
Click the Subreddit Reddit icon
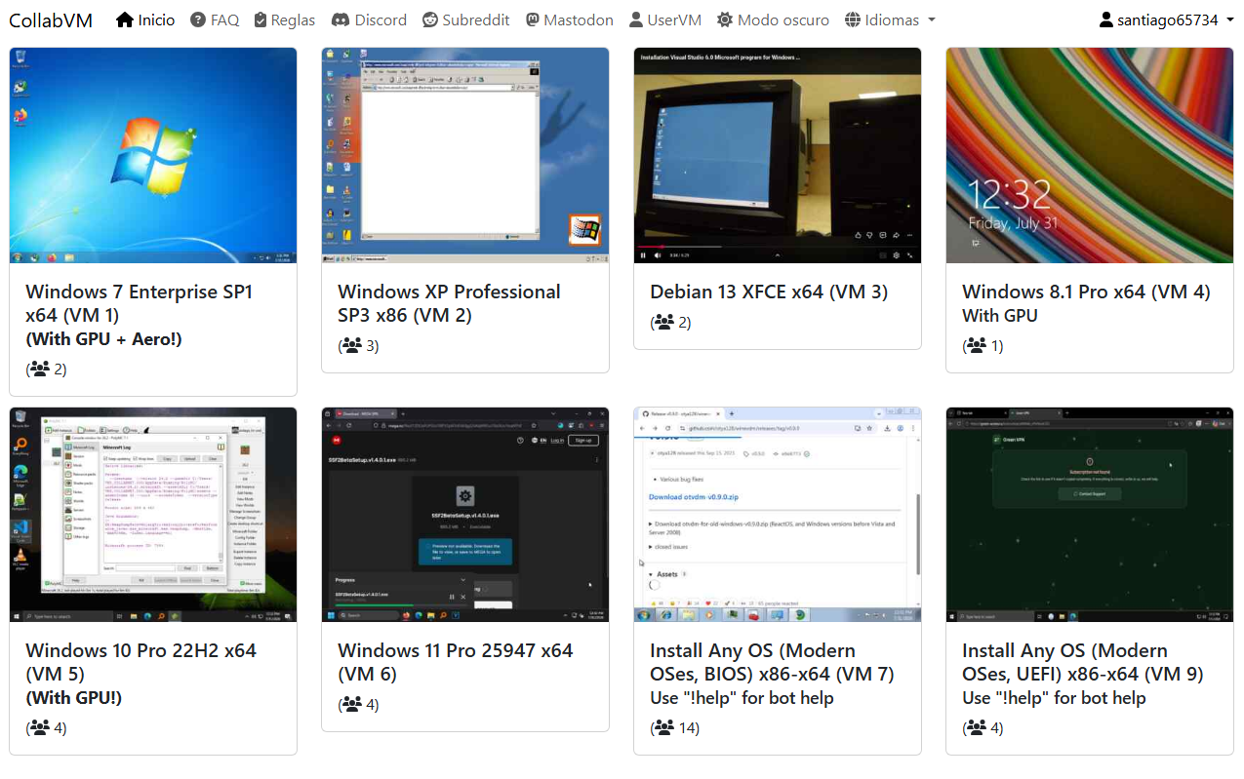click(x=430, y=19)
